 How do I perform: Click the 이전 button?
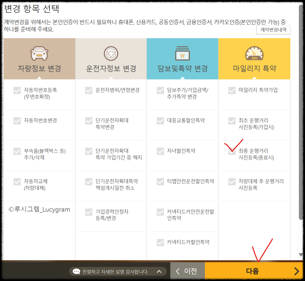(187, 271)
